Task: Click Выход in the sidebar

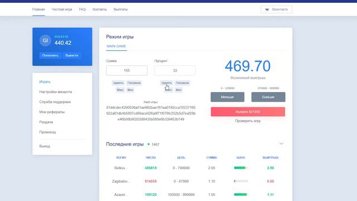Action: click(45, 146)
